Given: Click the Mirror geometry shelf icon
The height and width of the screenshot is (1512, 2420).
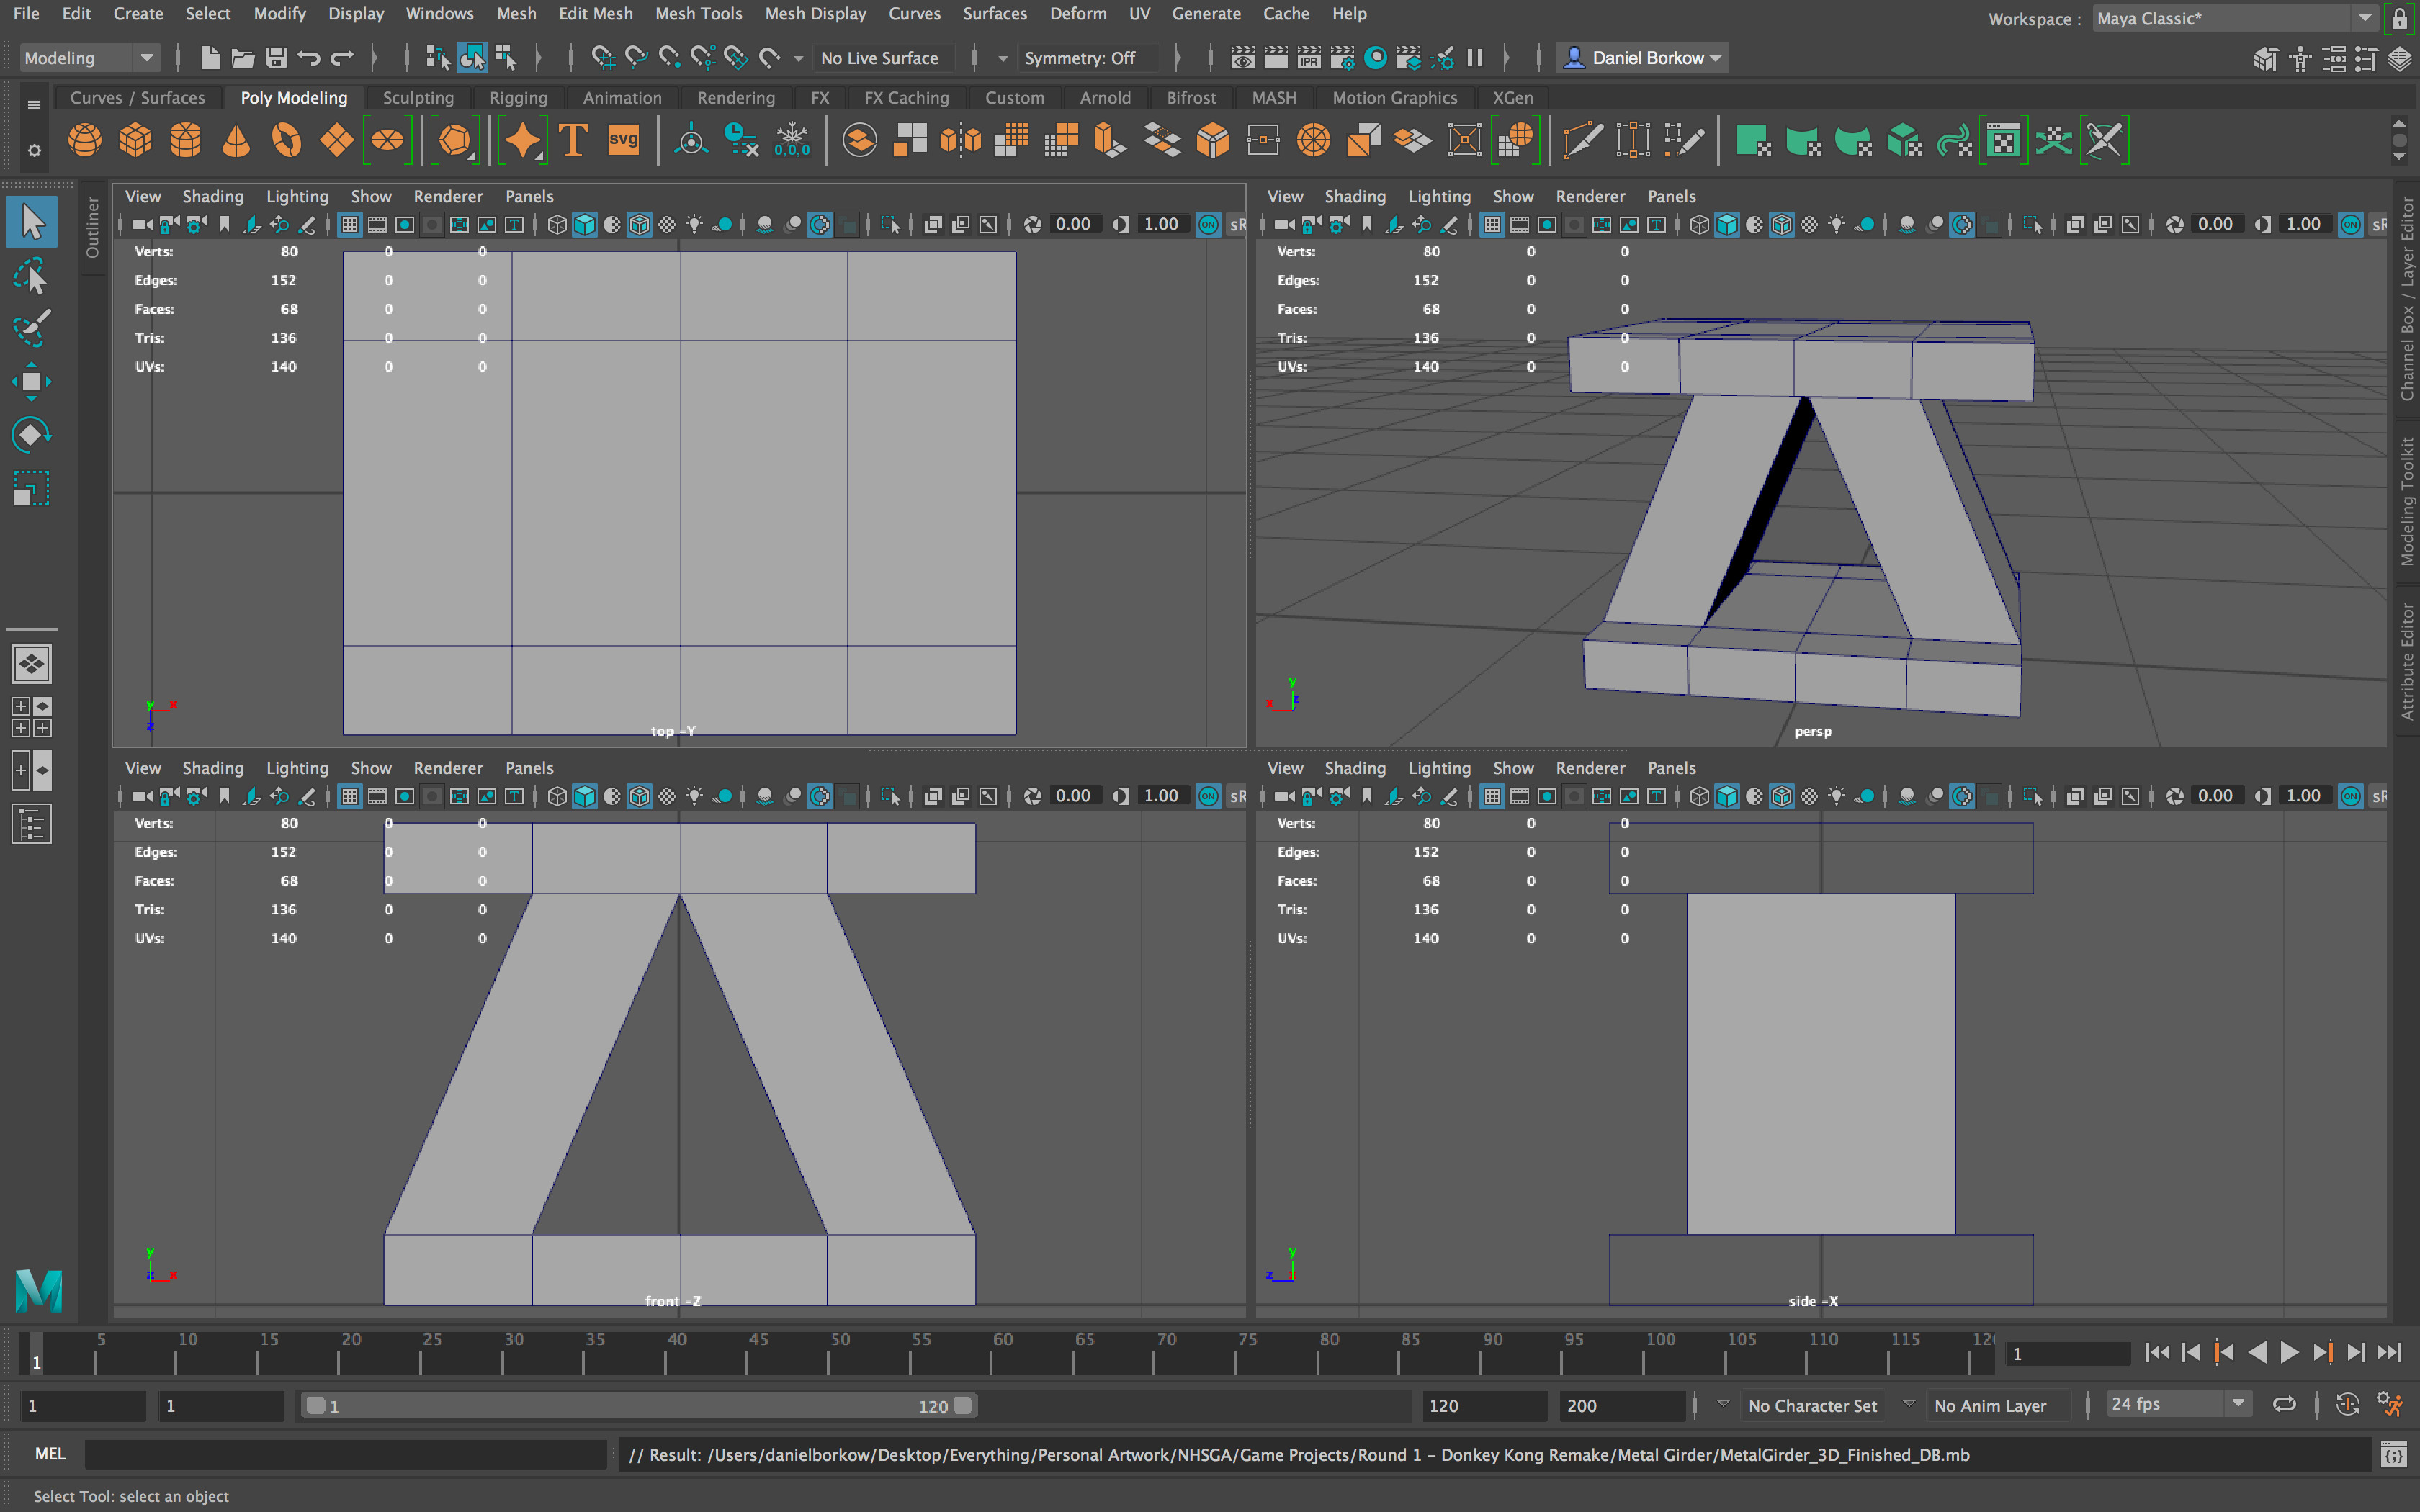Looking at the screenshot, I should [960, 140].
